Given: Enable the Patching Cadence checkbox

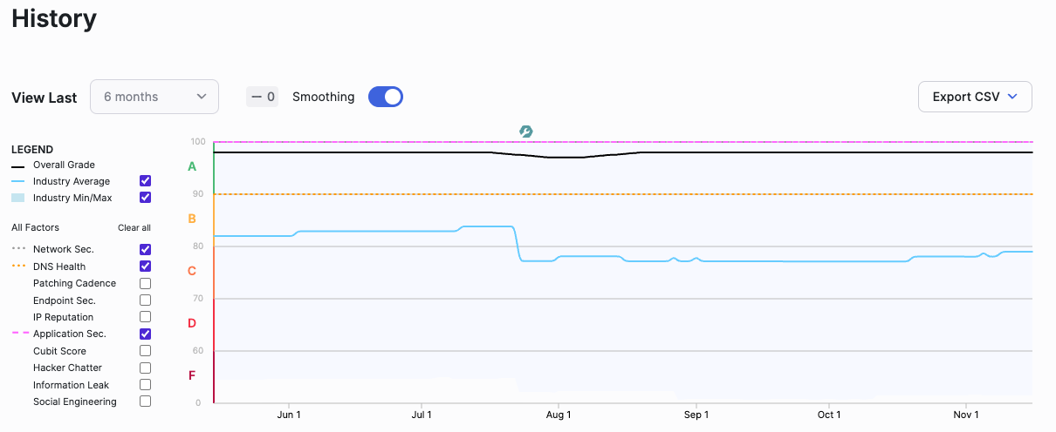Looking at the screenshot, I should tap(146, 283).
